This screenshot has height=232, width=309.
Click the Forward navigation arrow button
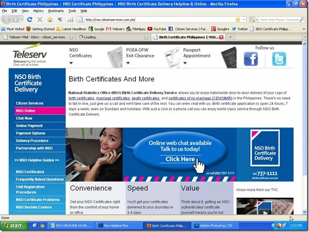15,20
